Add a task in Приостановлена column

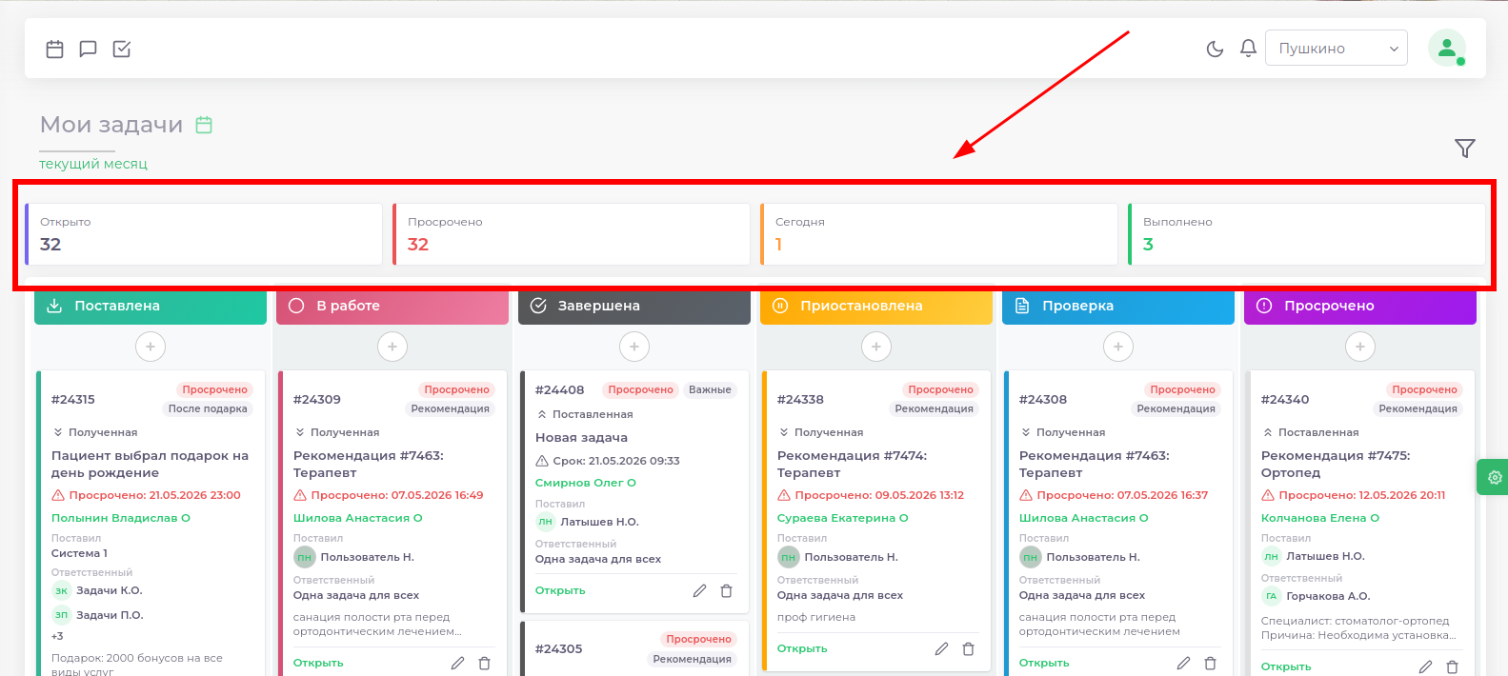tap(876, 347)
